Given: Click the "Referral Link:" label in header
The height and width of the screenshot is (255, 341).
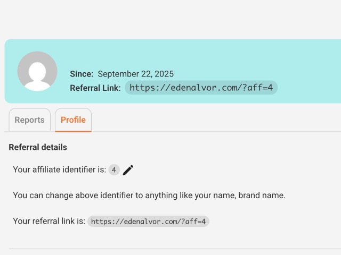Looking at the screenshot, I should click(x=95, y=88).
